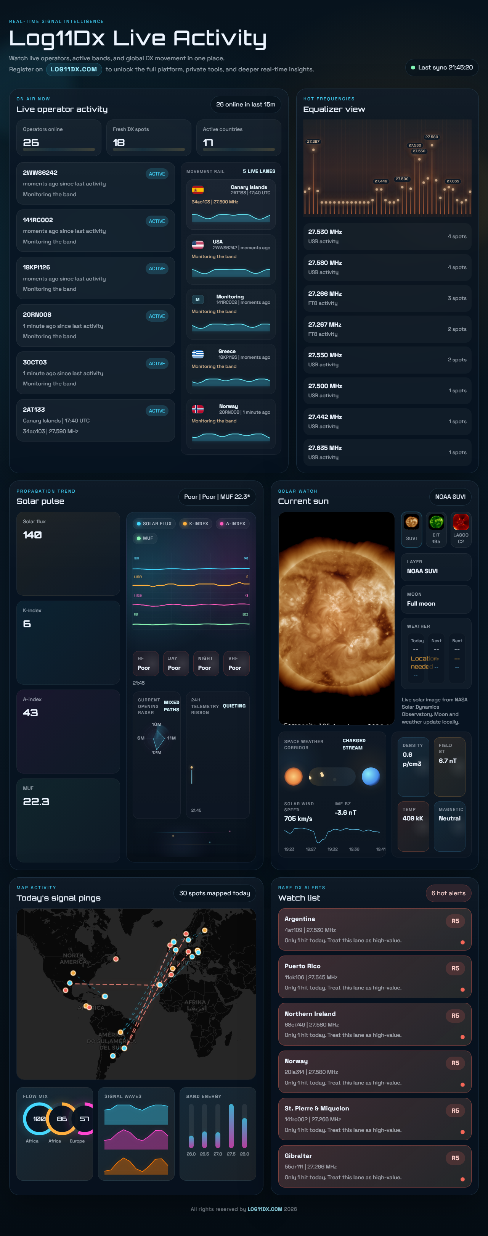Click the blue Earth icon in corridor
This screenshot has height=1236, width=488.
click(x=371, y=776)
